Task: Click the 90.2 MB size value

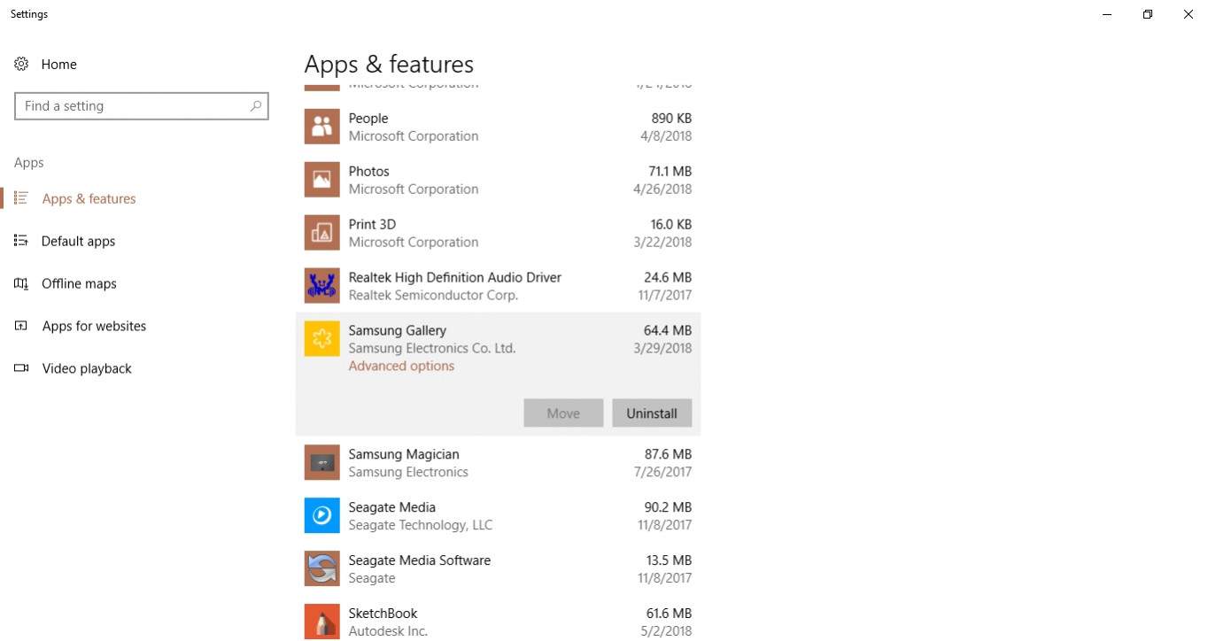Action: (669, 507)
